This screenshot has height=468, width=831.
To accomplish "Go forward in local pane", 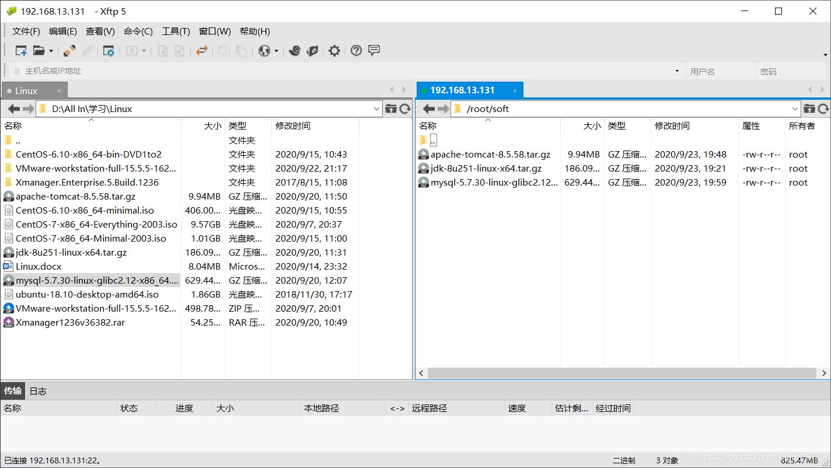I will [x=28, y=109].
